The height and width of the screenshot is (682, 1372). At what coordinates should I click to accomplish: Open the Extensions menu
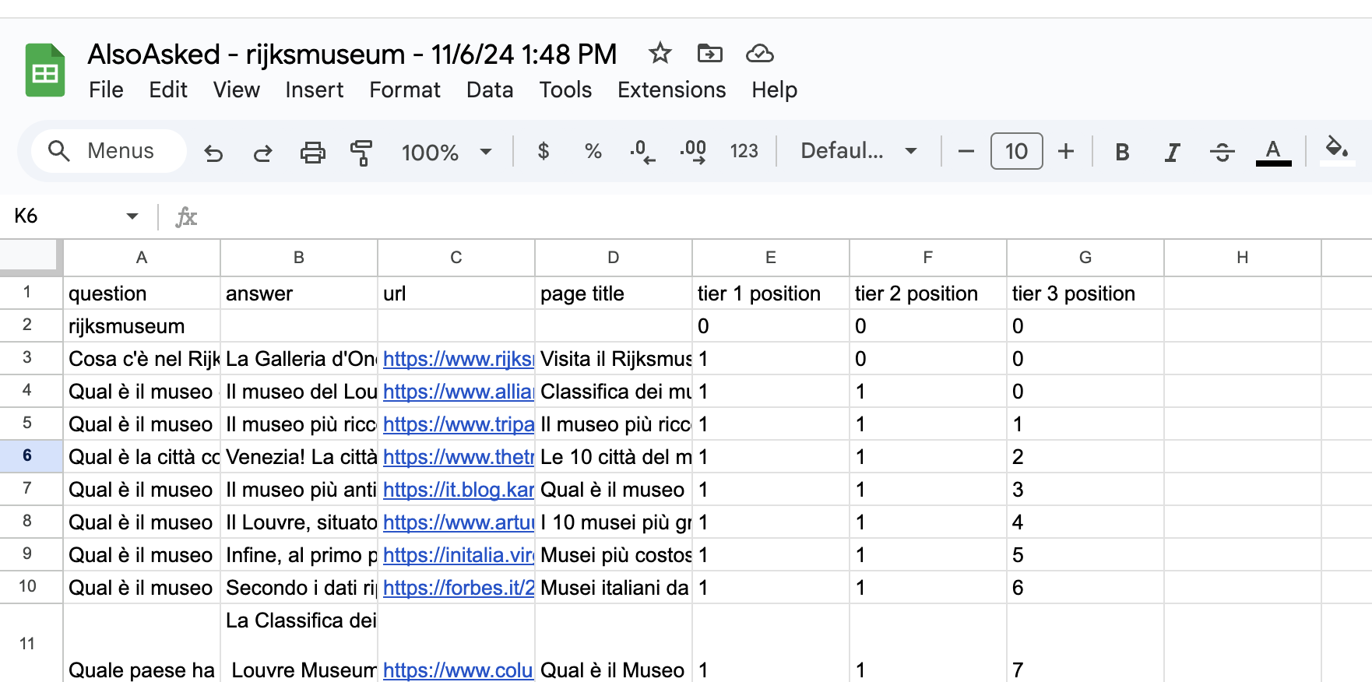coord(671,90)
